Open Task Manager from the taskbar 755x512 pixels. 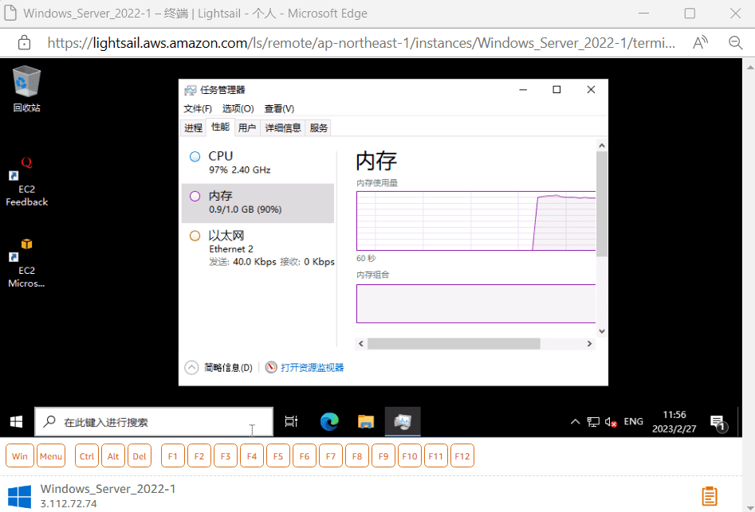tap(403, 421)
